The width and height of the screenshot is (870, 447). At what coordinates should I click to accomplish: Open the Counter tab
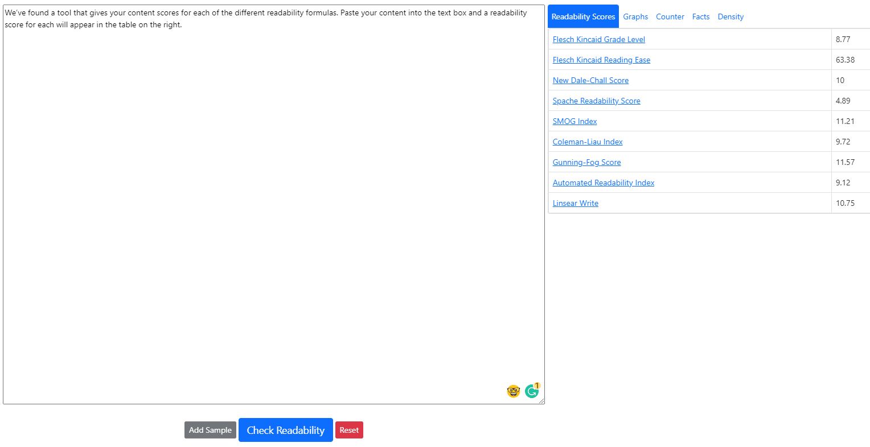tap(670, 16)
